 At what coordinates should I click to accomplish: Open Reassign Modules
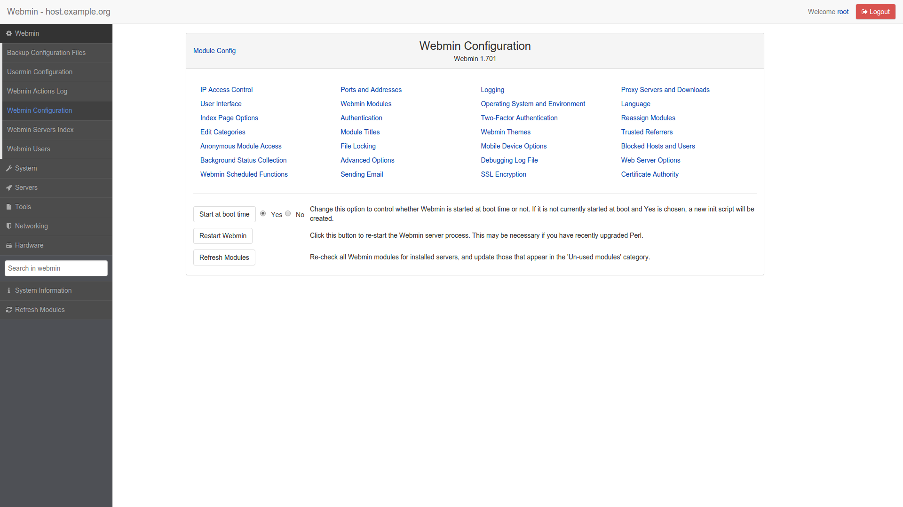tap(648, 118)
